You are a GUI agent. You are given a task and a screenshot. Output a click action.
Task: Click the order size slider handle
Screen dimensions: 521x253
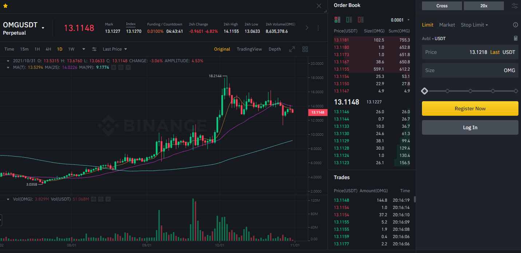tap(425, 91)
